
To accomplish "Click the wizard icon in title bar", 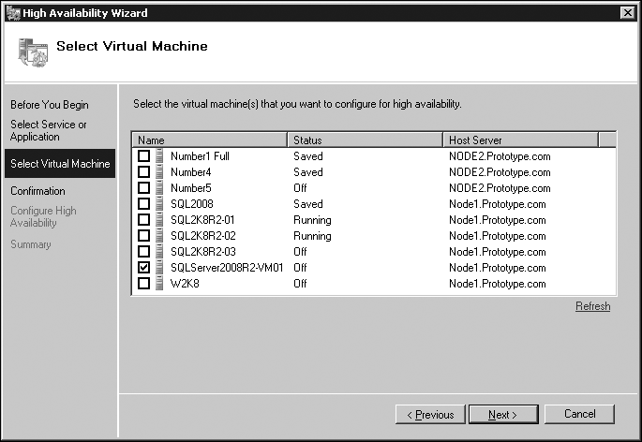I will [x=13, y=13].
